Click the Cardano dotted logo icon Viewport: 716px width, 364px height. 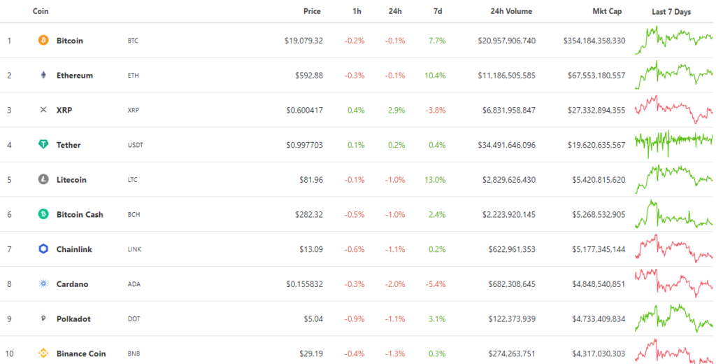coord(43,284)
